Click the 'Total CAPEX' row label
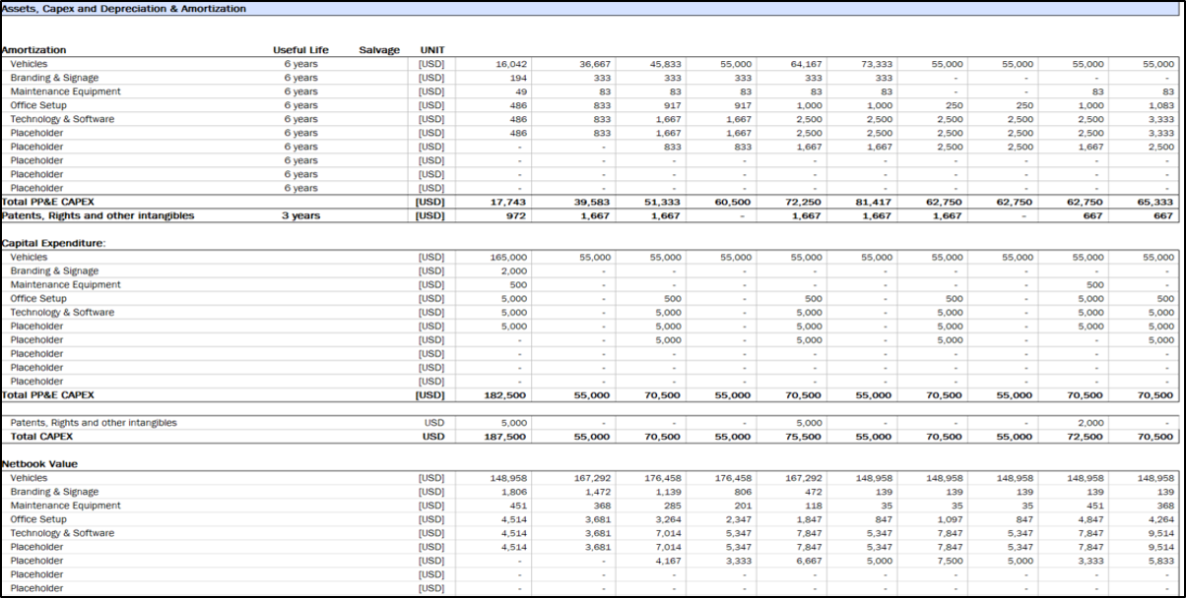The image size is (1186, 598). tap(37, 436)
